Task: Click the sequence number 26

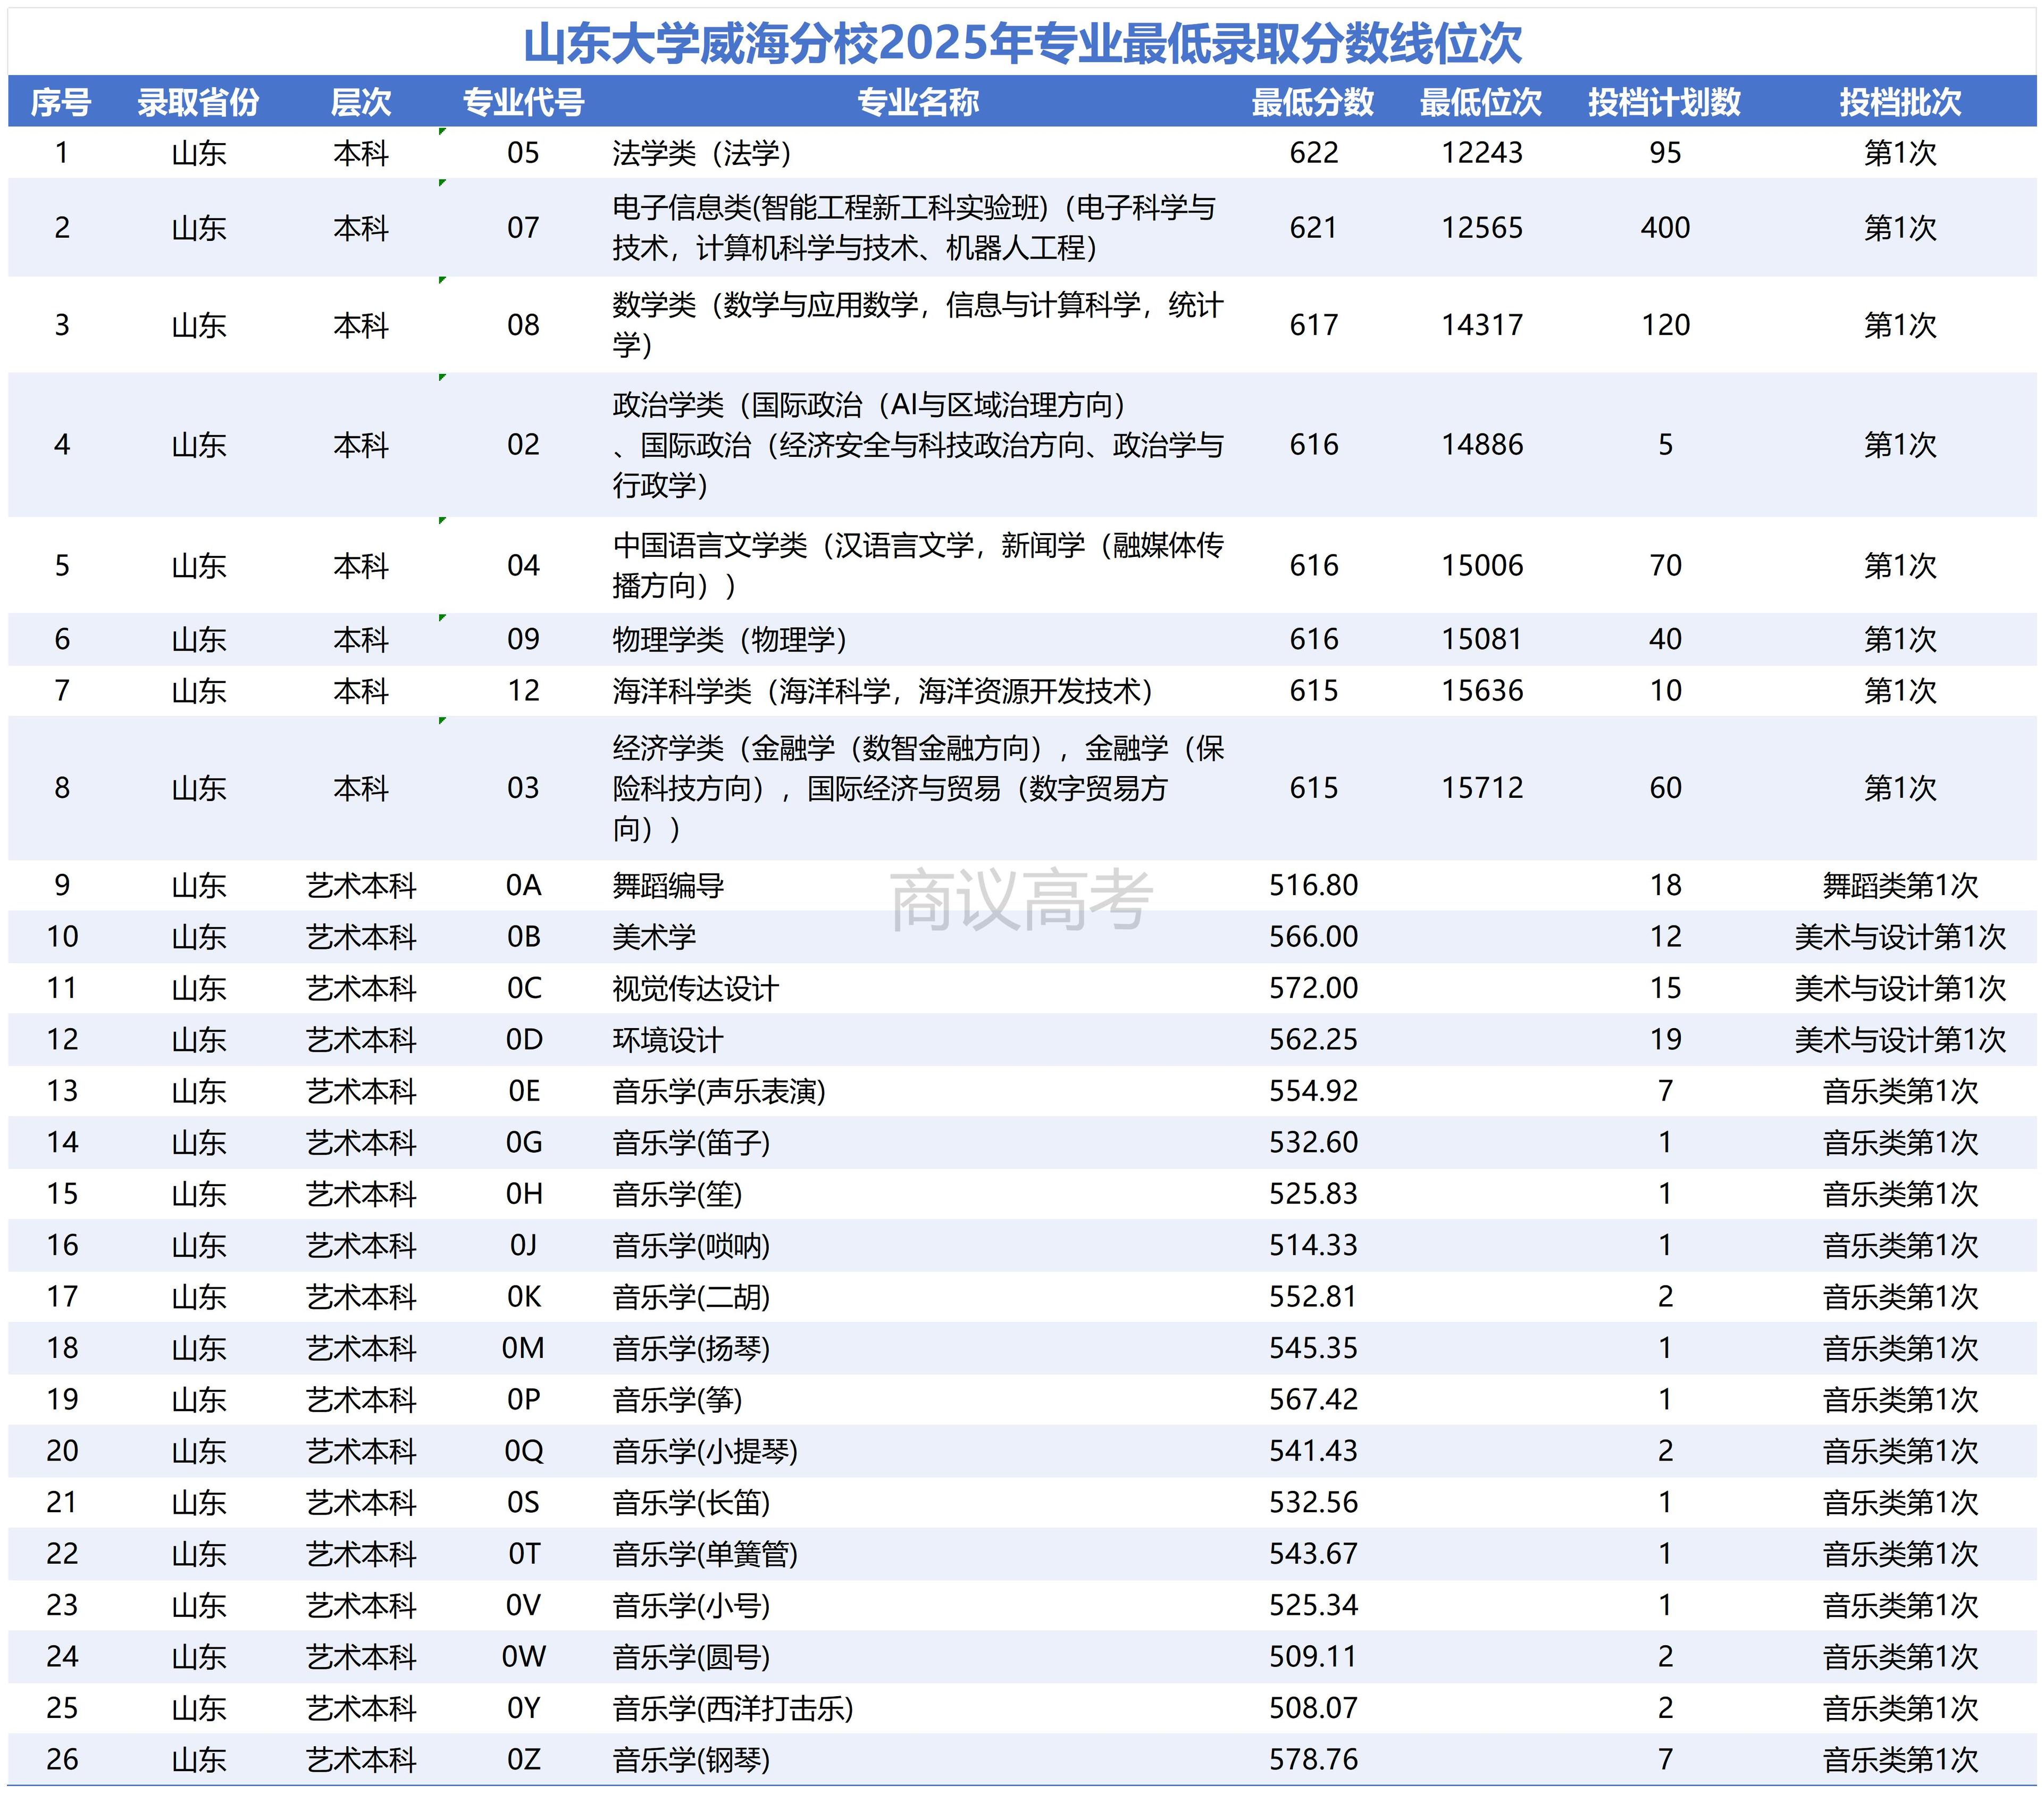Action: (62, 1761)
